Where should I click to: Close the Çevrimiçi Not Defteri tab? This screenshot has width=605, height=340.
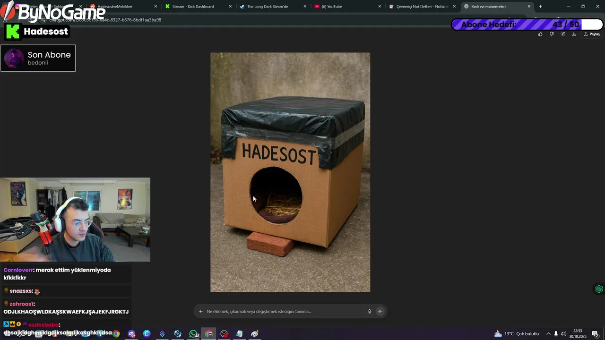[x=454, y=7]
